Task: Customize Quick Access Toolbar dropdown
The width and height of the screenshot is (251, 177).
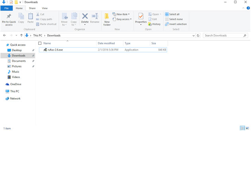Action: pos(20,2)
